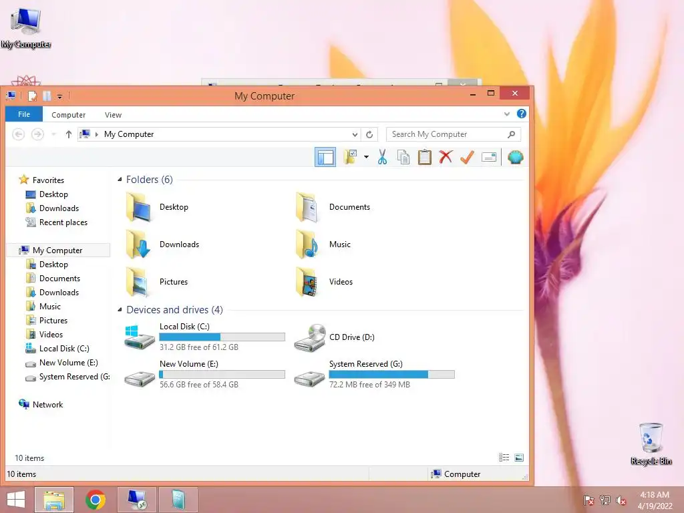
Task: Select the Desktop folder in the main pane
Action: pos(158,207)
